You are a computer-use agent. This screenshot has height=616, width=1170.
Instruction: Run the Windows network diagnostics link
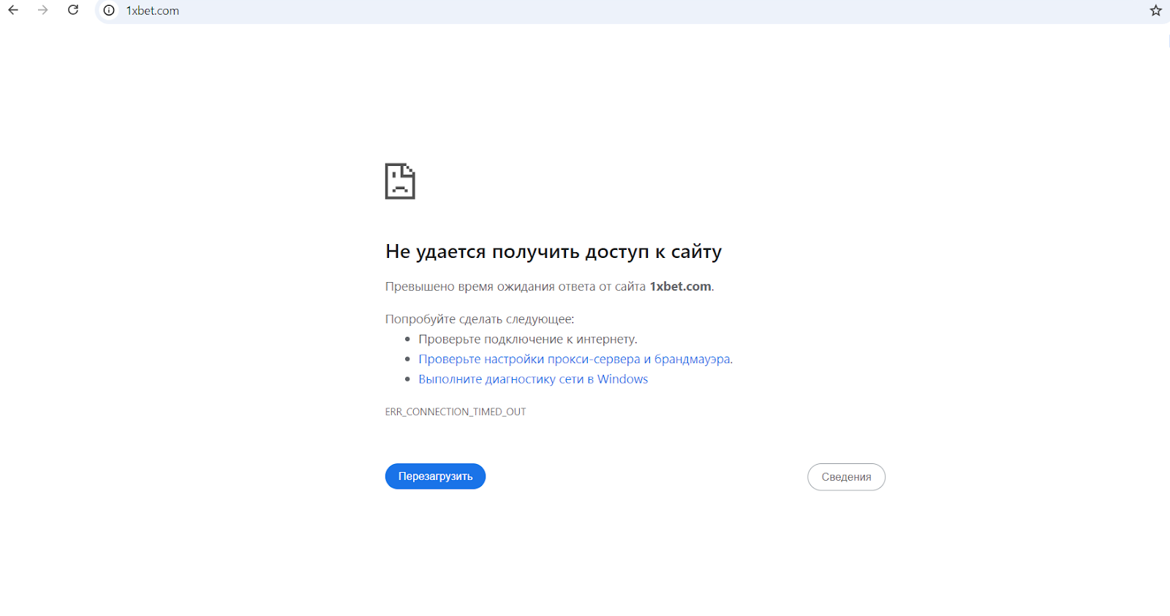point(533,379)
